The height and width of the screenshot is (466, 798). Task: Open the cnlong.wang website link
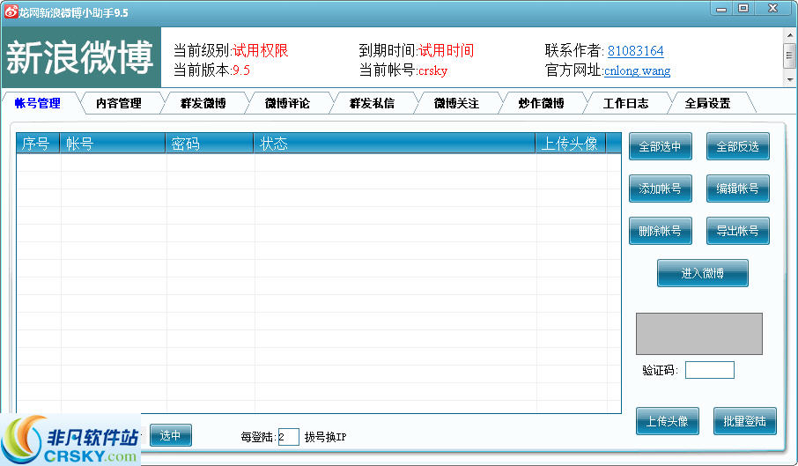pos(637,70)
